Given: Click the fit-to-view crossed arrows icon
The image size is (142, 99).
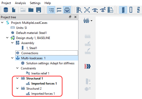Looking at the screenshot, I should 87,10.
